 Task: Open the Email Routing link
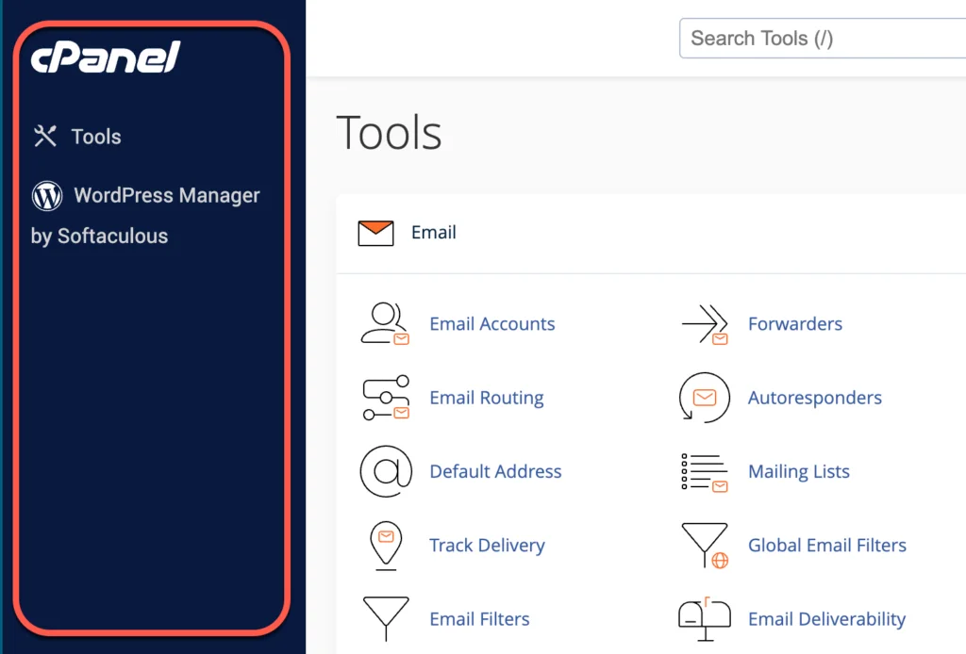[x=487, y=398]
